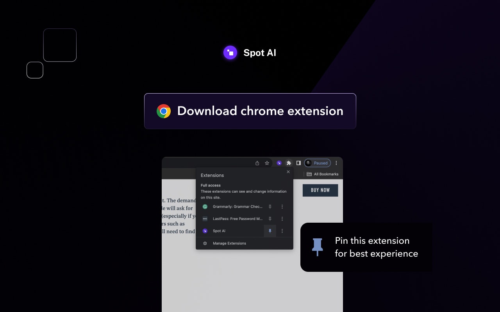Image resolution: width=500 pixels, height=312 pixels.
Task: Bookmark the page with the star icon
Action: pos(267,163)
